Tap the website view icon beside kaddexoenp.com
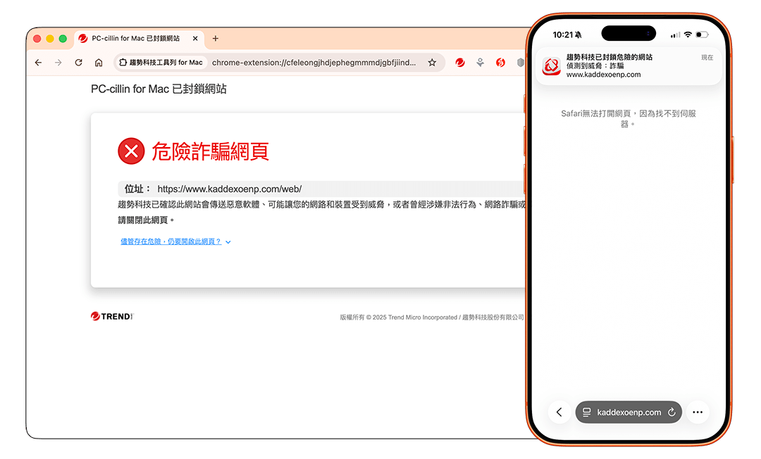The width and height of the screenshot is (761, 459). click(x=587, y=412)
